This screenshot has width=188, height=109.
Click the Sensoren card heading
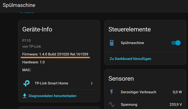click(121, 79)
